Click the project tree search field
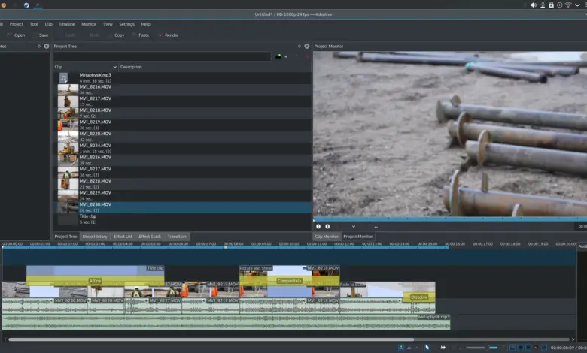 [x=163, y=56]
